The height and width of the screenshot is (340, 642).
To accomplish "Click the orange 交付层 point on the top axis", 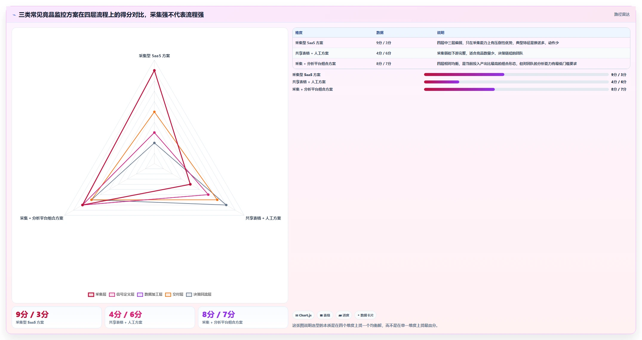I will coord(154,112).
